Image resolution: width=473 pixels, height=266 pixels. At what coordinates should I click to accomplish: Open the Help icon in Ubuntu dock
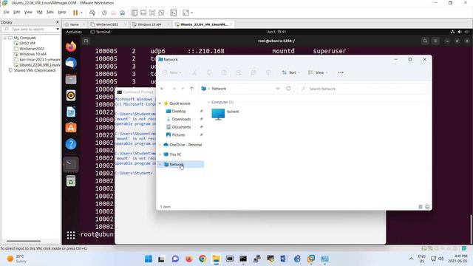pos(71,144)
